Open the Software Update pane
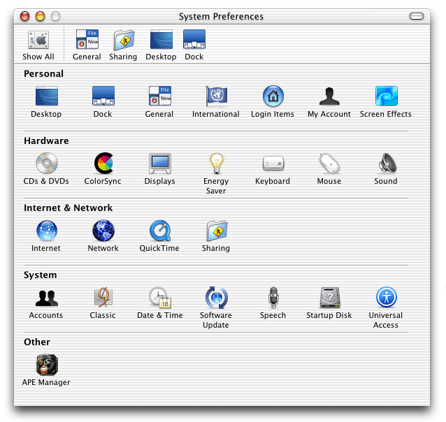The image size is (446, 422). [216, 298]
